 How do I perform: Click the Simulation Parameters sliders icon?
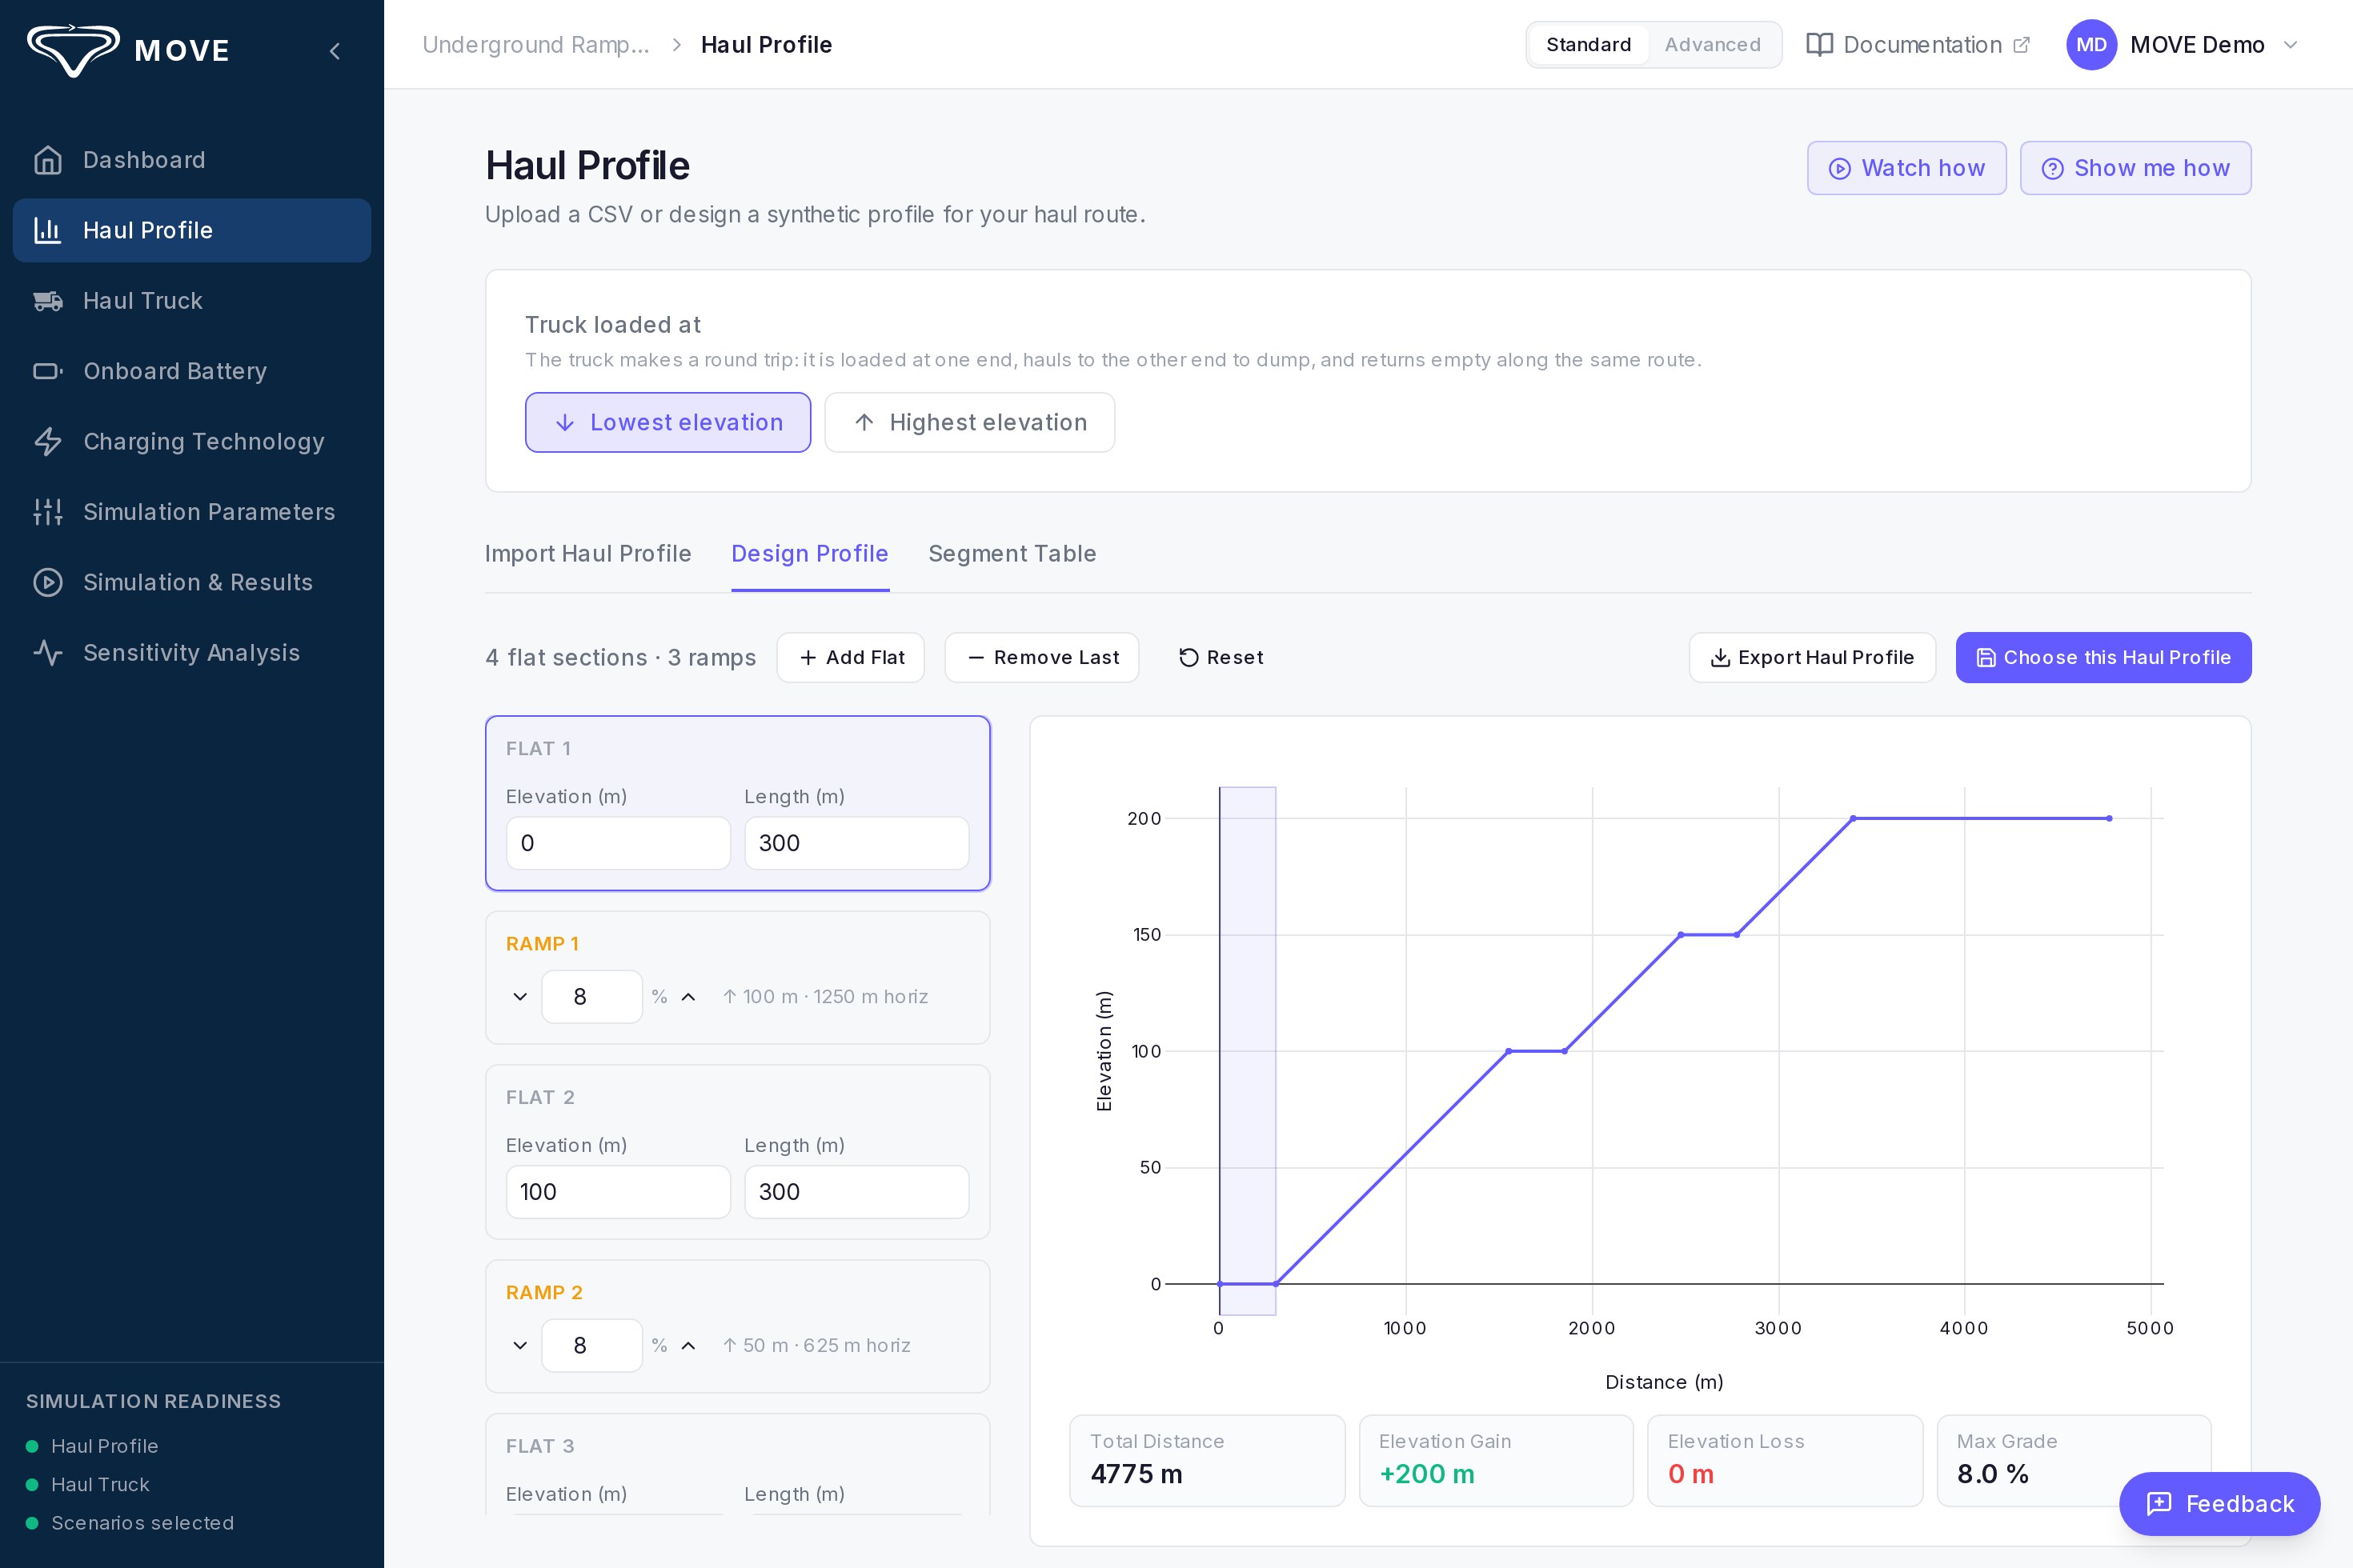[48, 512]
